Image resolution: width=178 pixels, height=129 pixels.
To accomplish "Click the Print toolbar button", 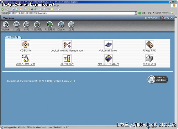I will point(45,9).
